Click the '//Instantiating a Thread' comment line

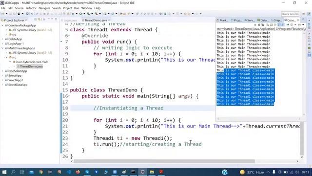129,108
